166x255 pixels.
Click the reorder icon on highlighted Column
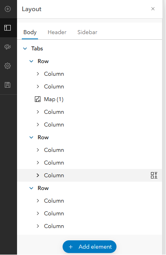(x=154, y=175)
